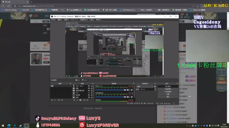
Task: Pop out the Scenes dock panel
Action: tap(70, 84)
